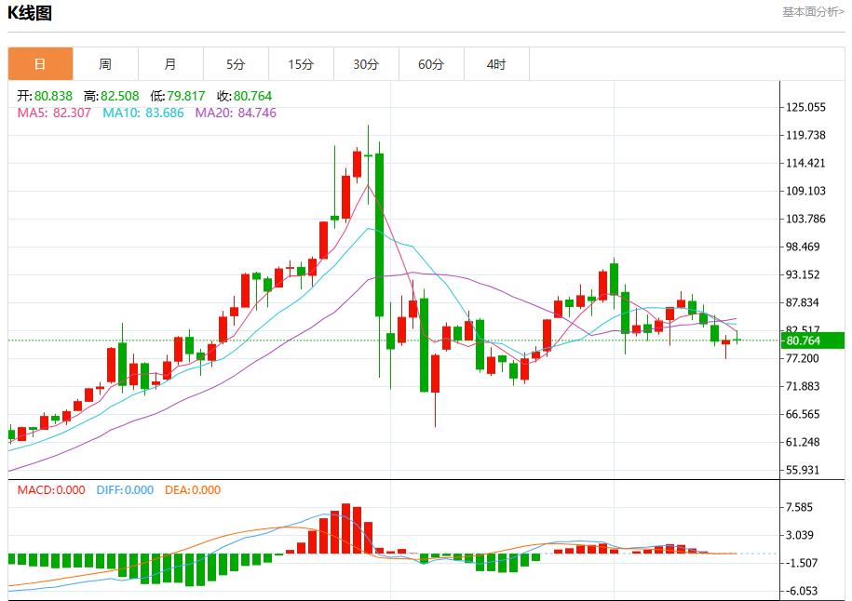Screen dimensions: 852x601
Task: Switch to the 周 weekly tab
Action: click(105, 64)
